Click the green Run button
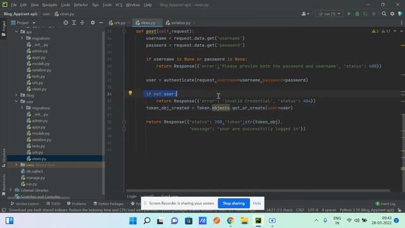The image size is (405, 228). pyautogui.click(x=349, y=14)
